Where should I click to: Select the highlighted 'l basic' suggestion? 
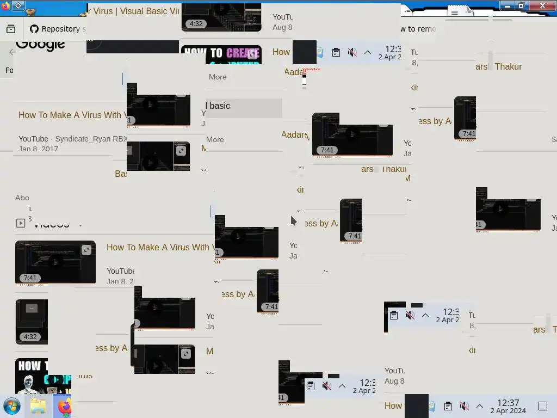244,108
